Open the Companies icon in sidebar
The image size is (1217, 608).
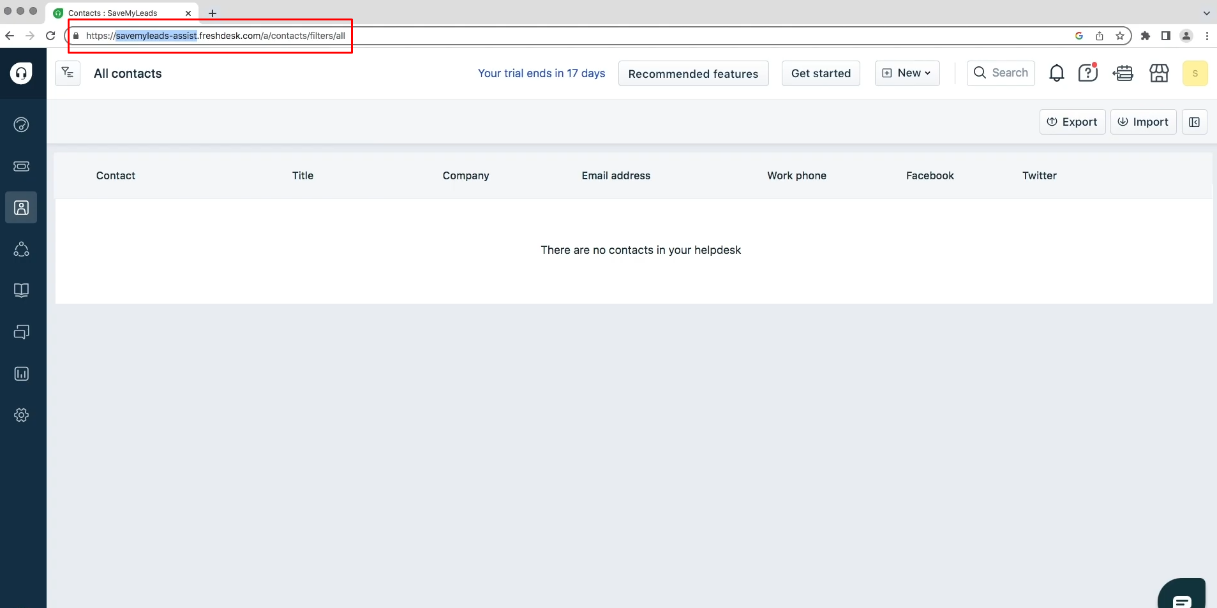pos(21,249)
